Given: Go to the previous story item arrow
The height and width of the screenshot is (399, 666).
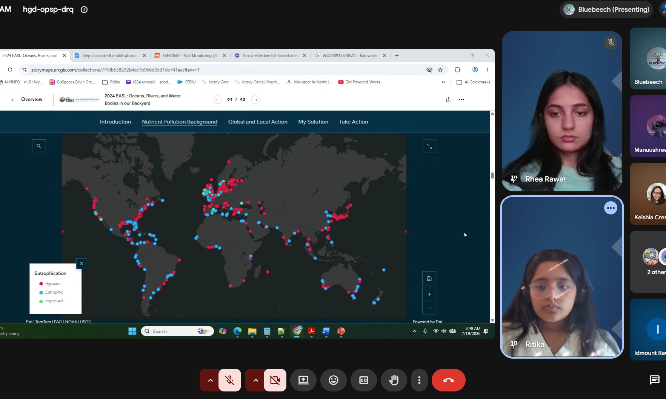Looking at the screenshot, I should [x=217, y=99].
